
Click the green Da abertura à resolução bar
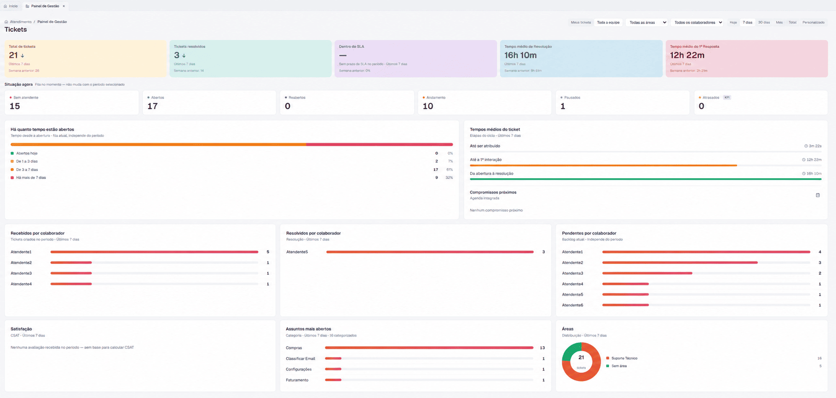646,179
